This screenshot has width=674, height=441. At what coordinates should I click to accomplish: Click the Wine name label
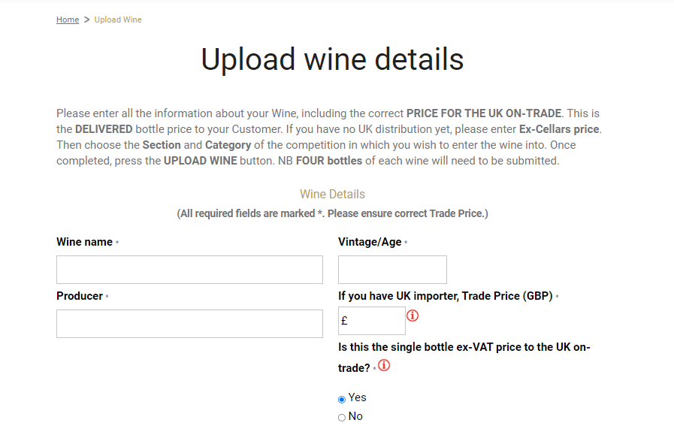[x=84, y=242]
